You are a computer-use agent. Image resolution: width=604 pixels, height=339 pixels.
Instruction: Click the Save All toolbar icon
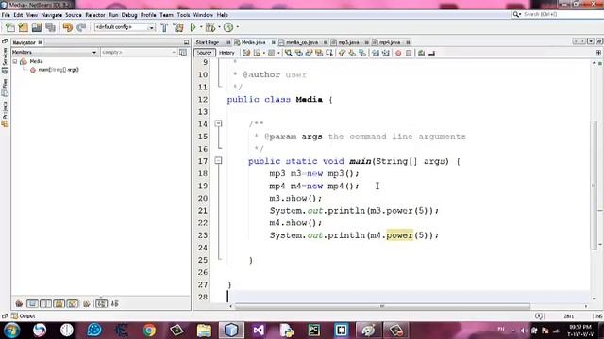[50, 27]
